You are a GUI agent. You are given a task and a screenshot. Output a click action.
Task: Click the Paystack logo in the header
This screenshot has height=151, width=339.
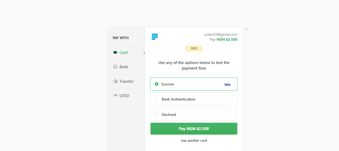coord(155,37)
